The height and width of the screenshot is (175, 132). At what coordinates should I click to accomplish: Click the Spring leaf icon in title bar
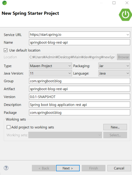5,3
